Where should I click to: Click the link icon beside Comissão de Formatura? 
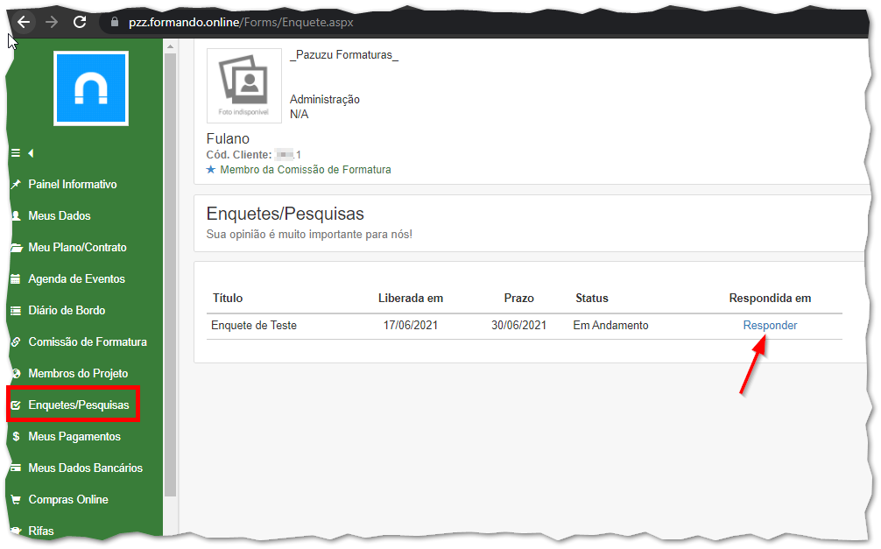(x=16, y=341)
